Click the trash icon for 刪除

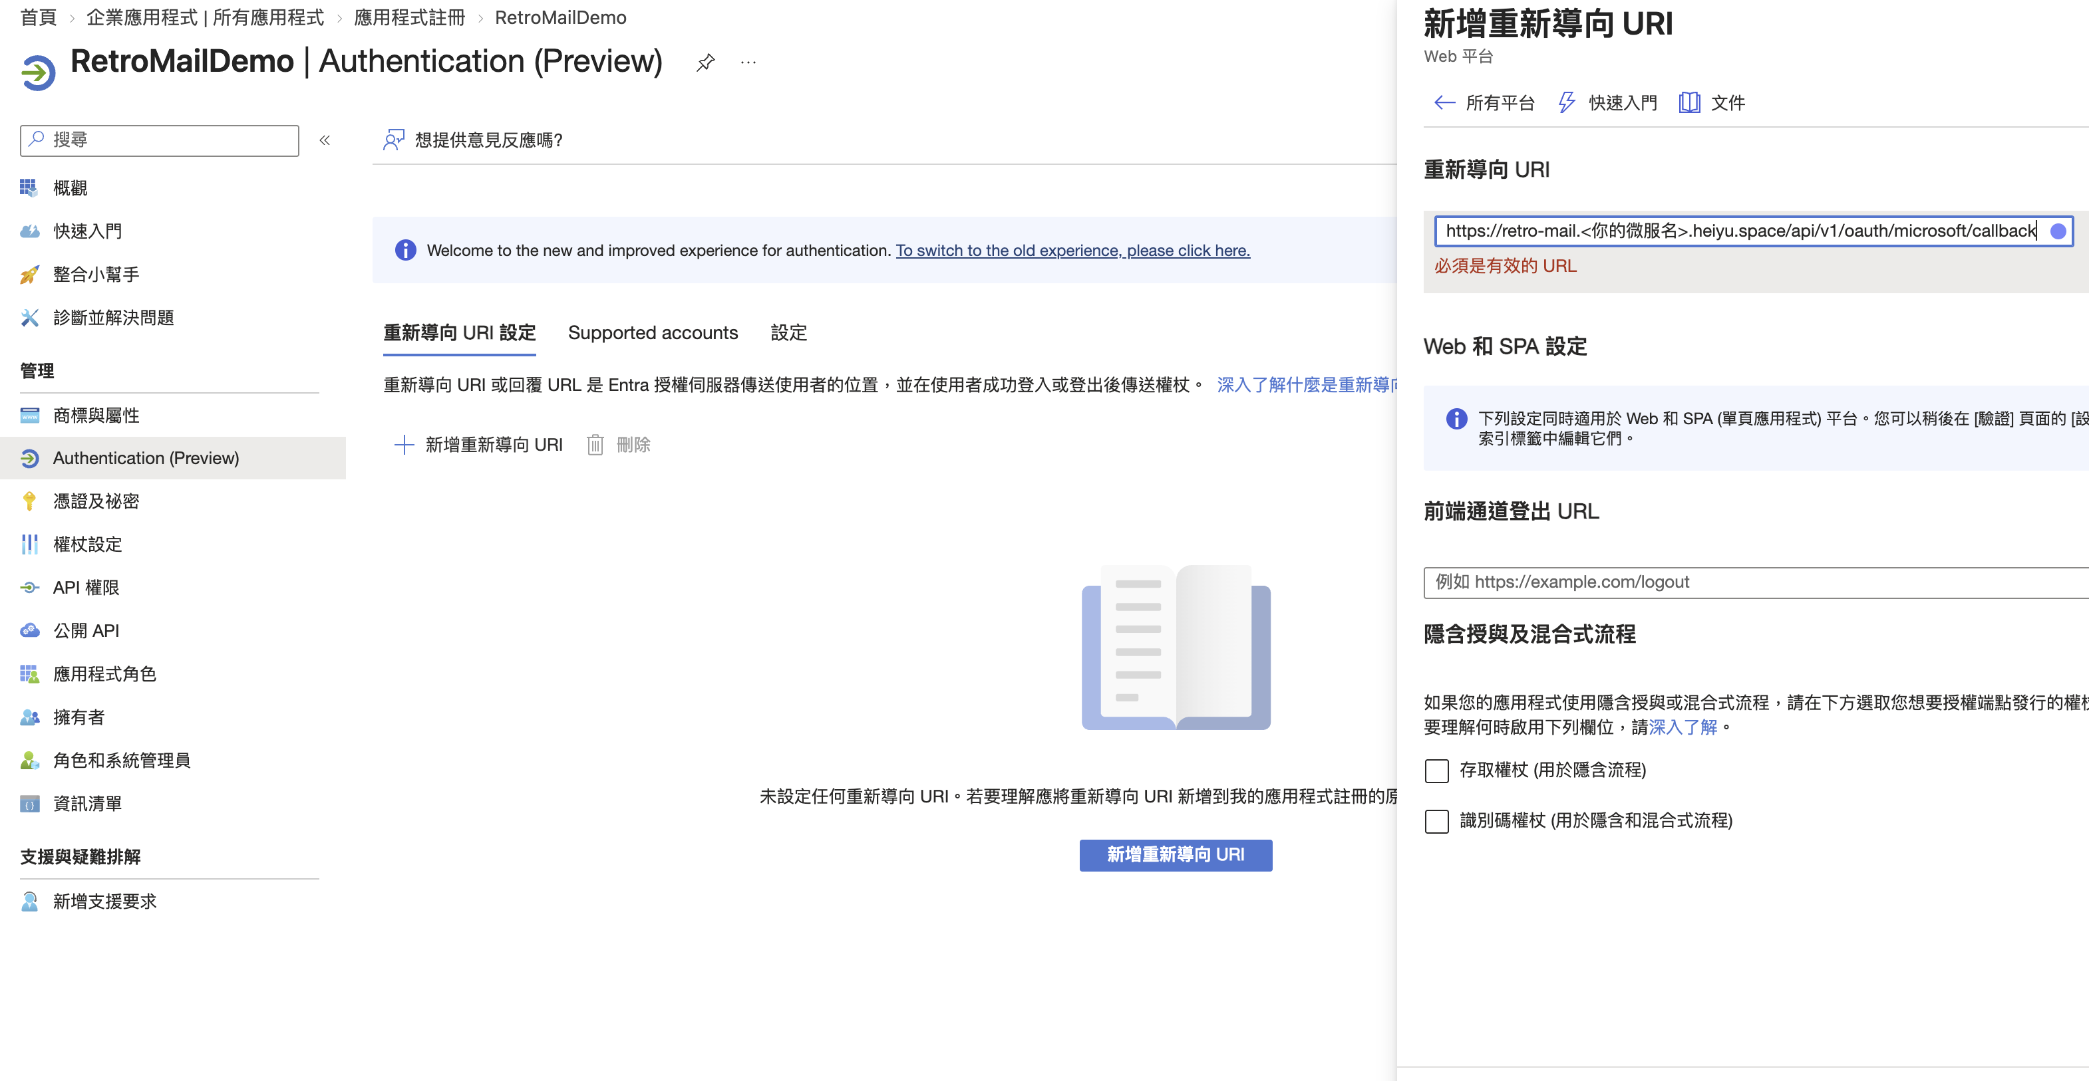[x=595, y=445]
